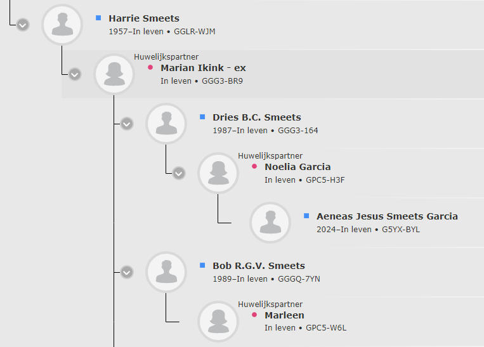Open the Aeneas Jesus Smeets Garcia link

tap(387, 216)
